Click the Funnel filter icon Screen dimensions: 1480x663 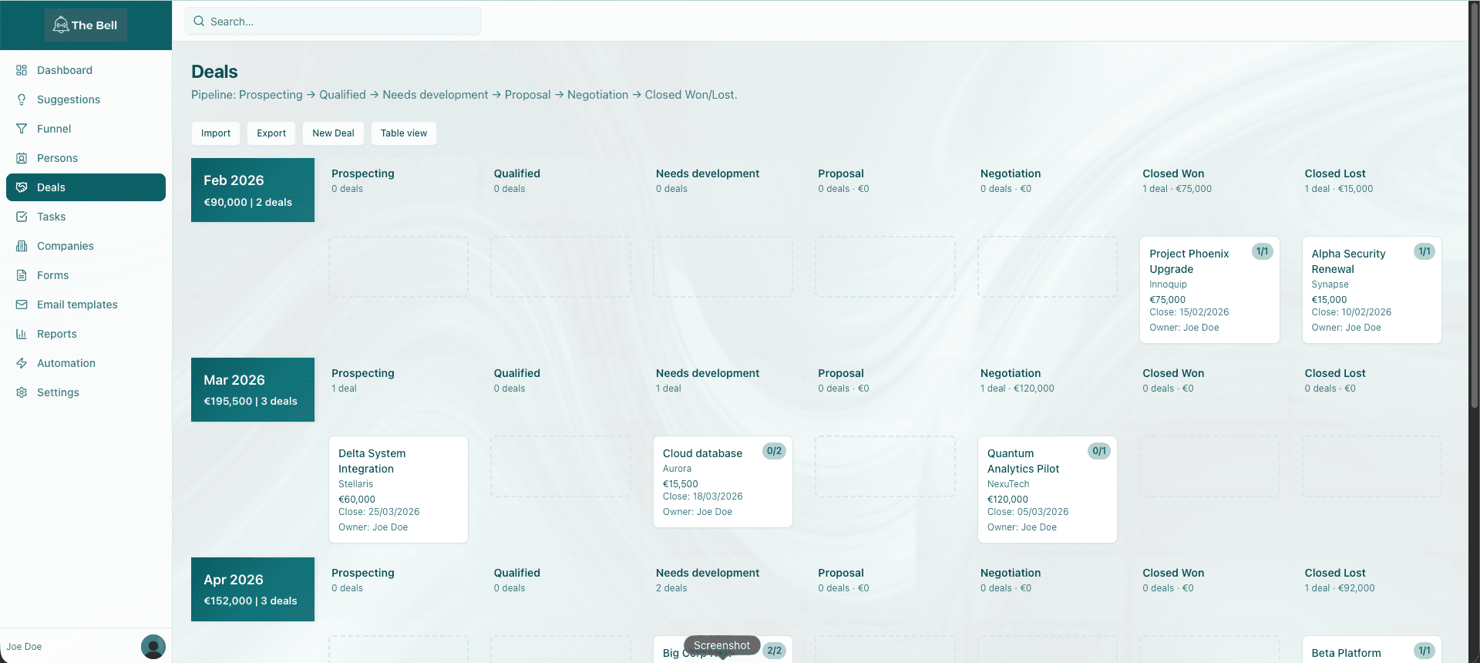22,129
